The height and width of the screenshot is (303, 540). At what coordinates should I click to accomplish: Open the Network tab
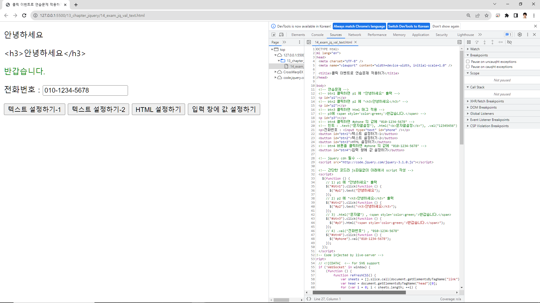[354, 35]
